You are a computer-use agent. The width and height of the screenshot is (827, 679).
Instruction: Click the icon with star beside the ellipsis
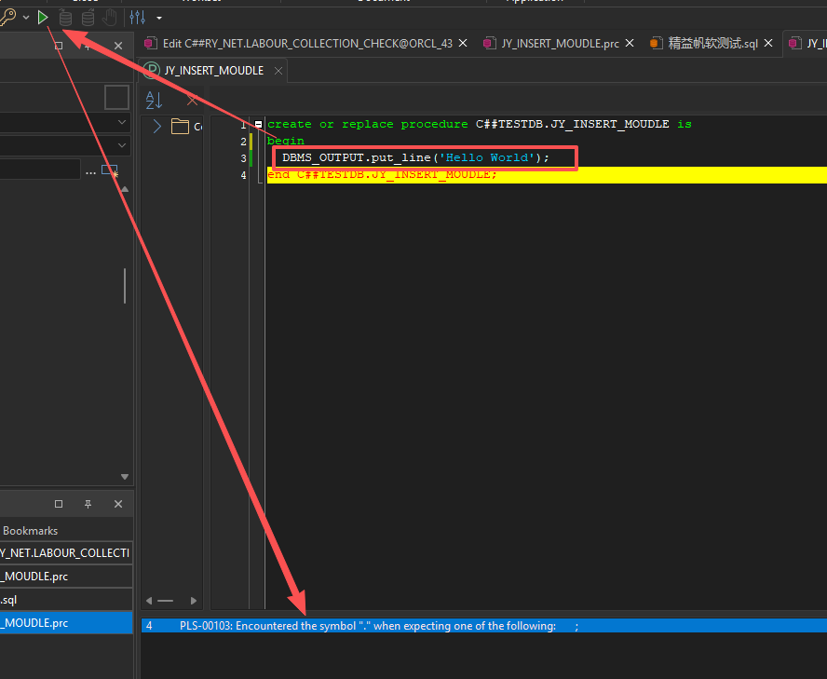110,171
